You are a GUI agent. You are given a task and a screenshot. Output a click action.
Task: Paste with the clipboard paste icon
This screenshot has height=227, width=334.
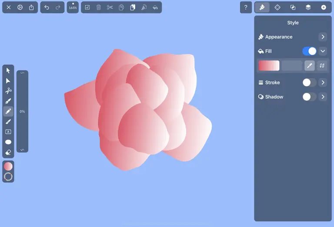click(133, 7)
